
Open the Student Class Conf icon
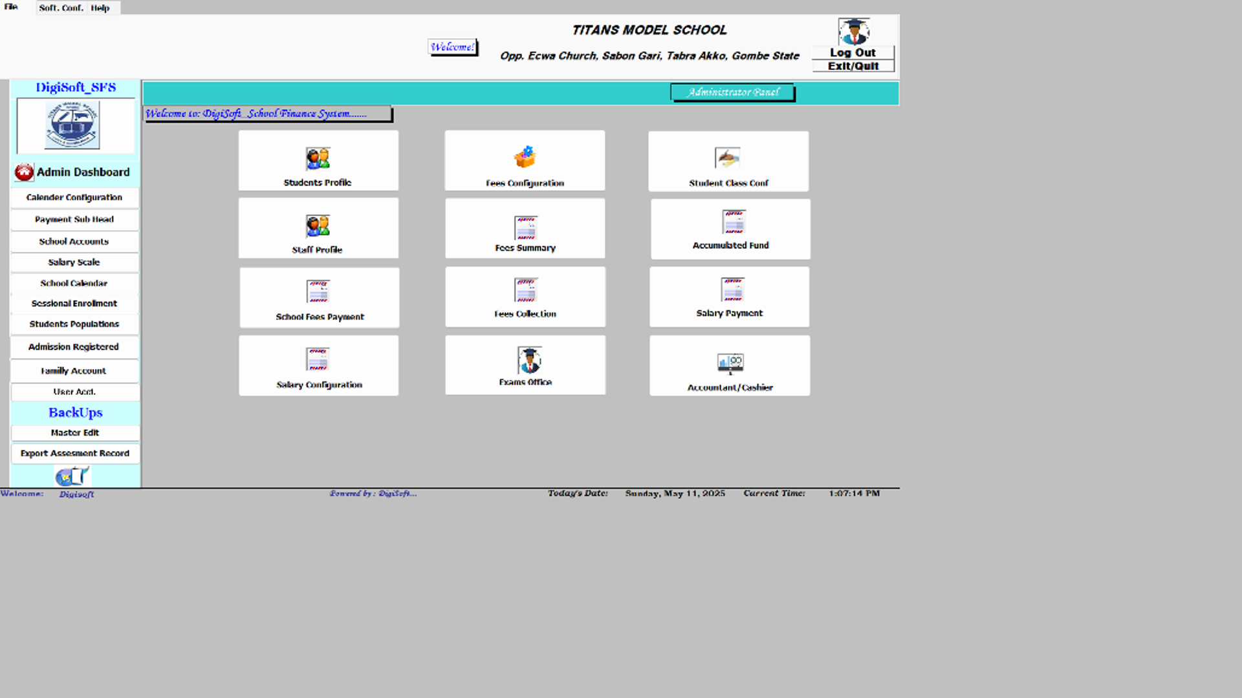click(x=727, y=158)
